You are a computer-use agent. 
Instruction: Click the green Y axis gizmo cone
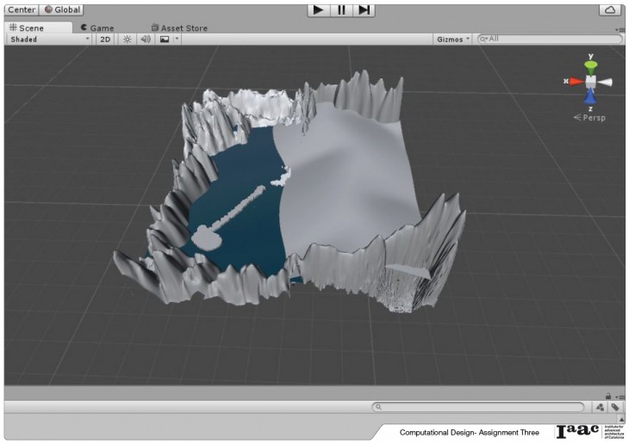[591, 66]
